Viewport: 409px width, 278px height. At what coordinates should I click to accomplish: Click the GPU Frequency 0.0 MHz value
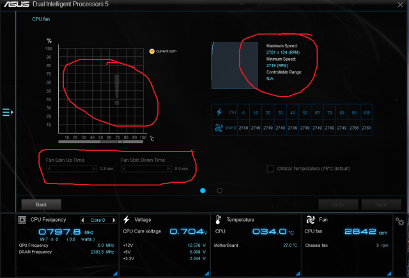pos(106,245)
